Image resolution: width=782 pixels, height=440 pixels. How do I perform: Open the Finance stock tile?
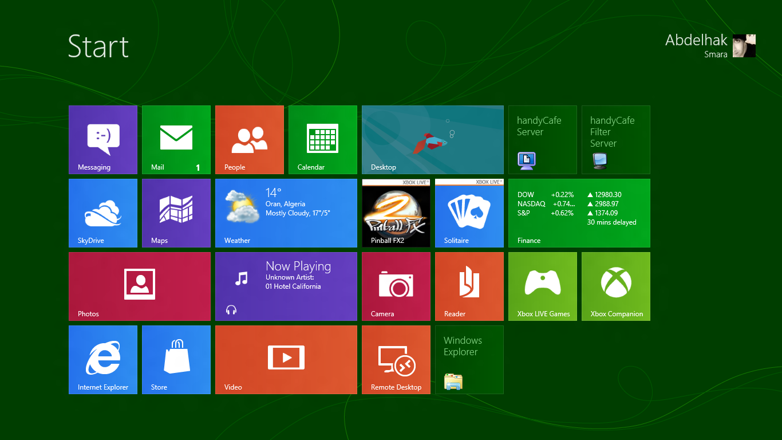click(x=579, y=213)
